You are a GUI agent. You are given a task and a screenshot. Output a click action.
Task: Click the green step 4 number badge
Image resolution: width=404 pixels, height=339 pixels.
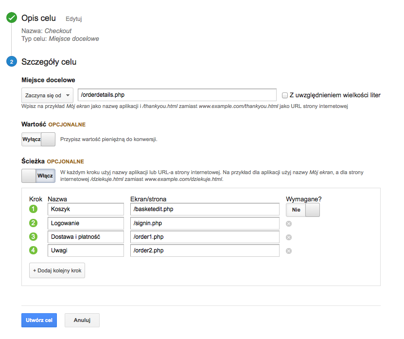[x=34, y=251]
